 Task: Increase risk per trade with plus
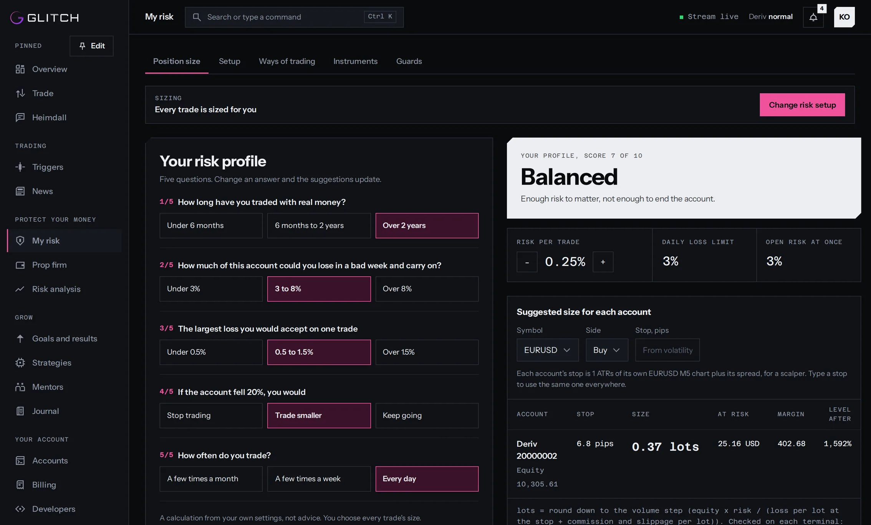603,262
